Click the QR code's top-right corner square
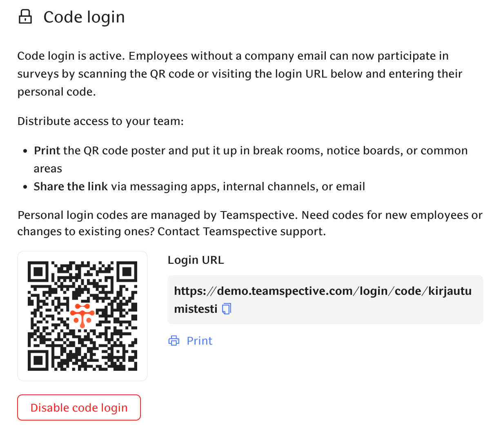494x432 pixels. point(127,272)
